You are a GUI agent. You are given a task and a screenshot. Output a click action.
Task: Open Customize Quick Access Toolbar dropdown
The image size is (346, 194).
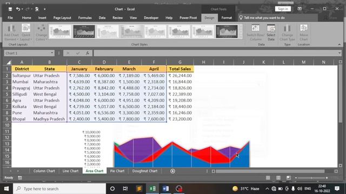[x=44, y=9]
